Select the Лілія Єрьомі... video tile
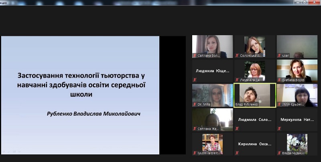 pos(297,95)
